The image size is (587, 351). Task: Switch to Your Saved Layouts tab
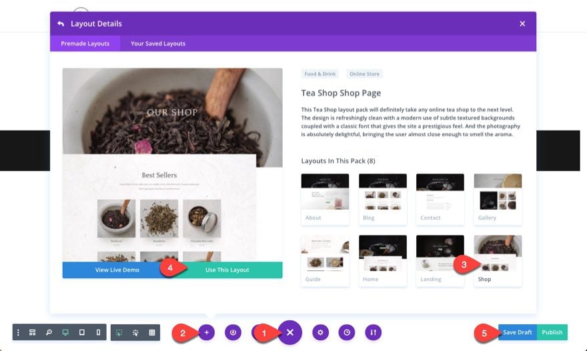click(158, 44)
